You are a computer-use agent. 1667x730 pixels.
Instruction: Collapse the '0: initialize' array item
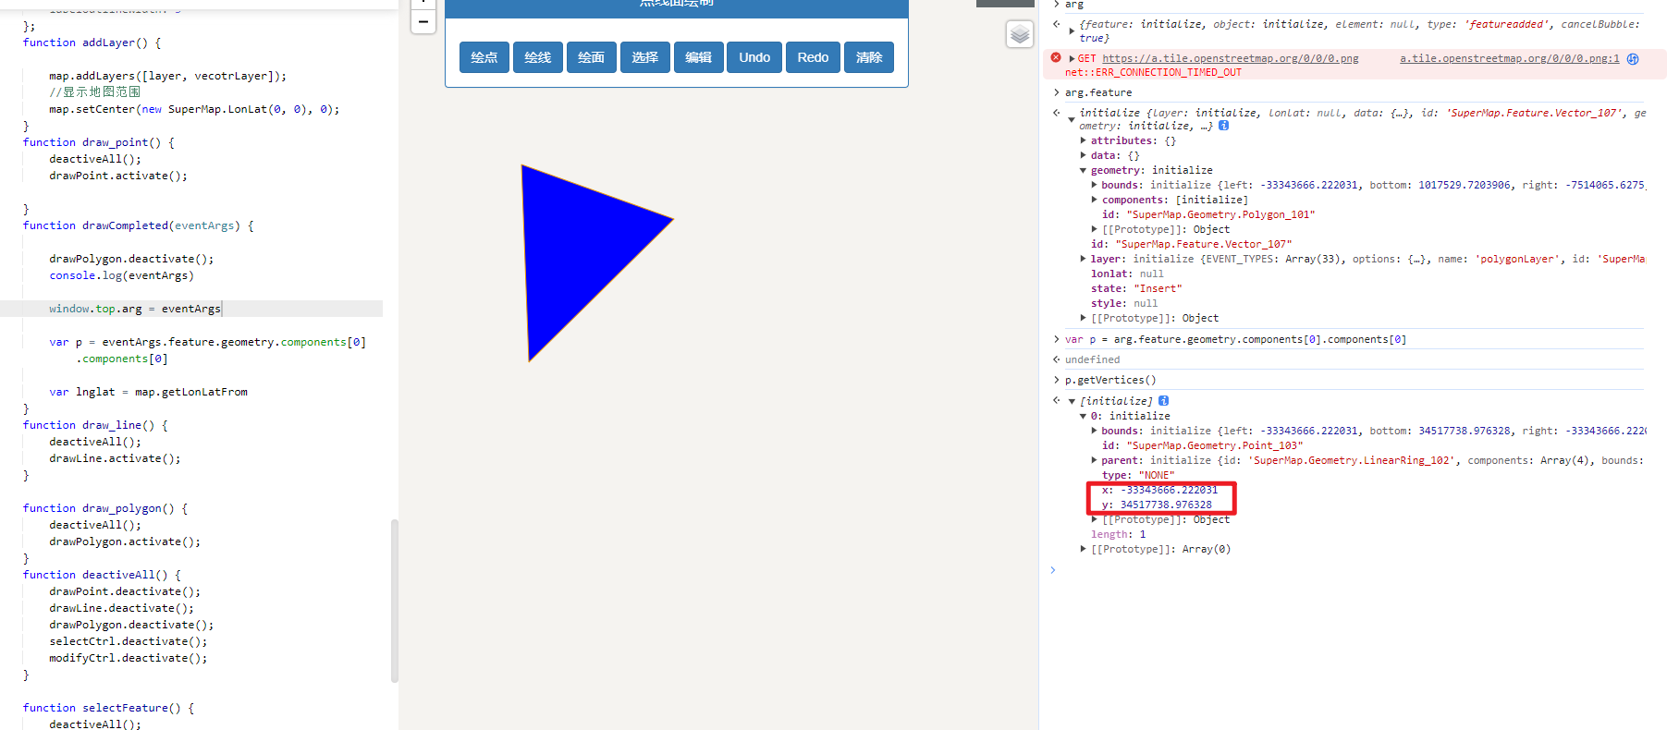pyautogui.click(x=1084, y=416)
